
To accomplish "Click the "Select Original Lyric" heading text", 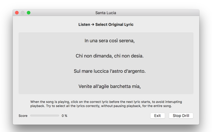I will (x=114, y=25).
